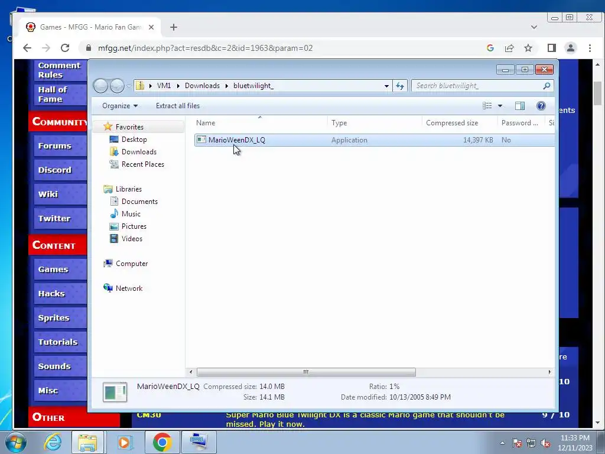Open a new Chrome tab
Image resolution: width=605 pixels, height=454 pixels.
click(x=174, y=27)
